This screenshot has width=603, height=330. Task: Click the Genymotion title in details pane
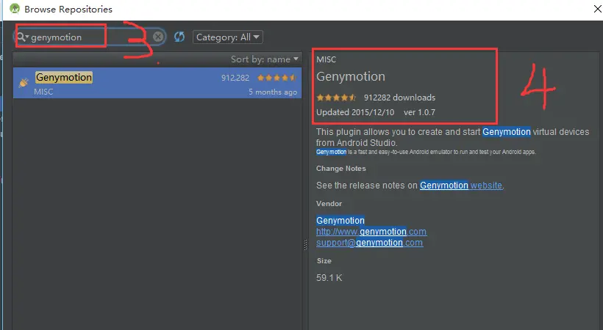click(350, 76)
